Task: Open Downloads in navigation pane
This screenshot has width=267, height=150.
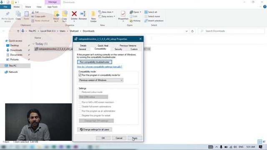Action: pos(14,50)
